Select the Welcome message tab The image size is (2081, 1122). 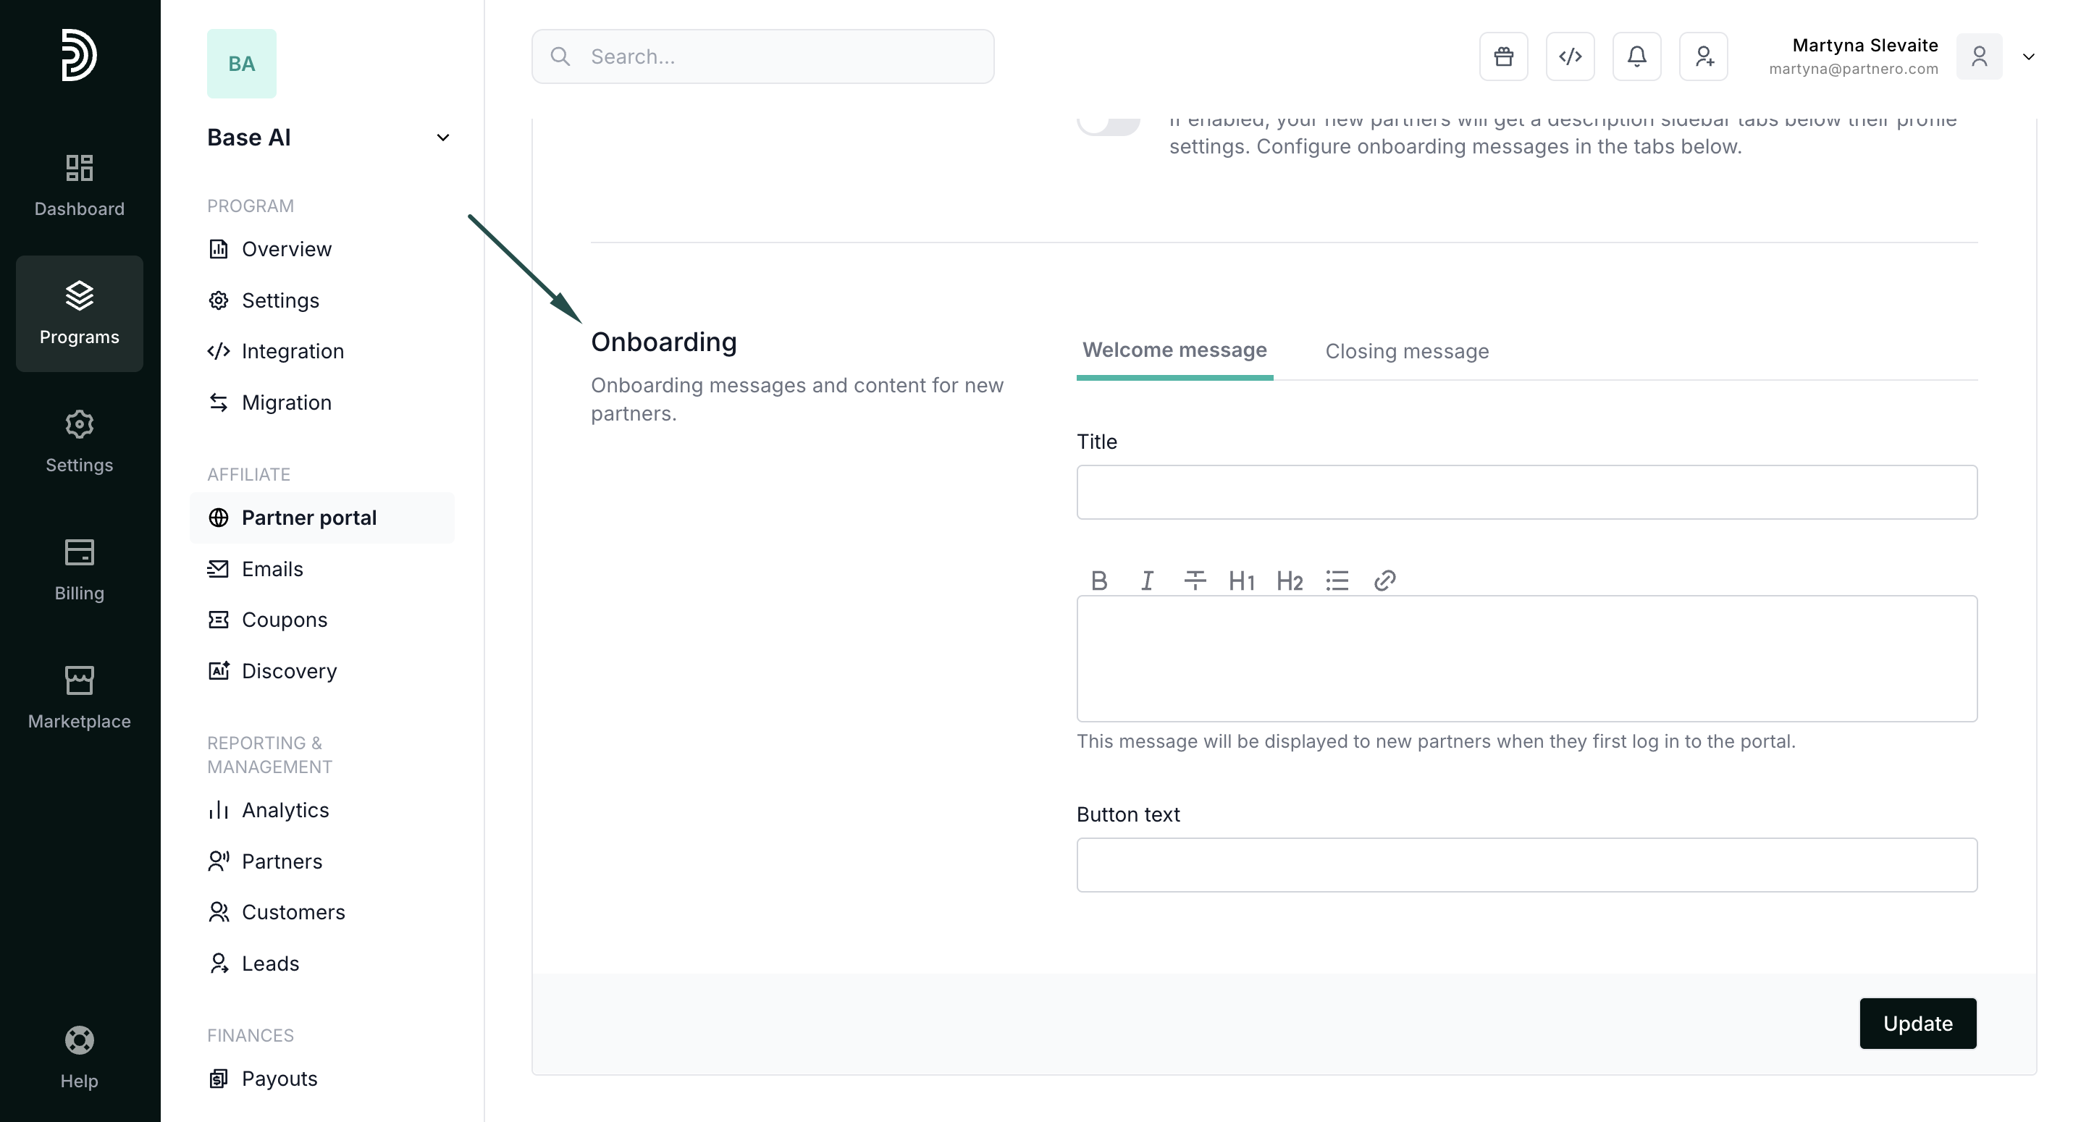pos(1174,350)
